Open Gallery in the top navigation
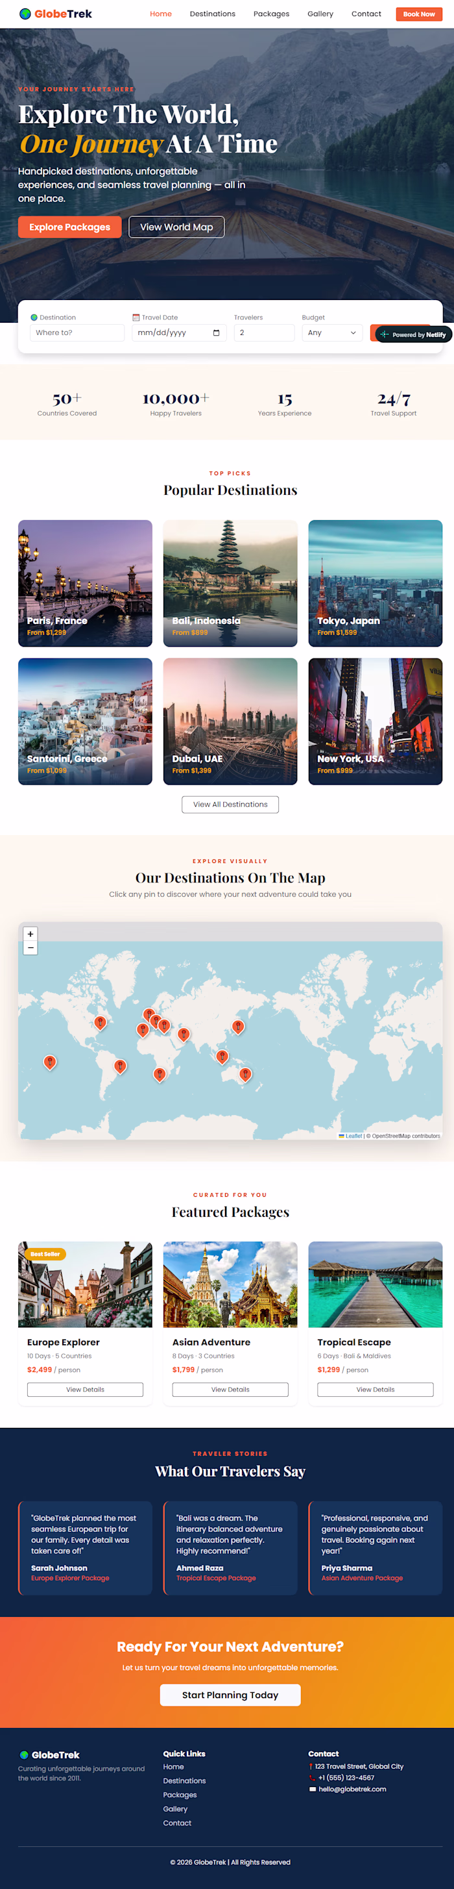The image size is (454, 1889). (x=320, y=14)
